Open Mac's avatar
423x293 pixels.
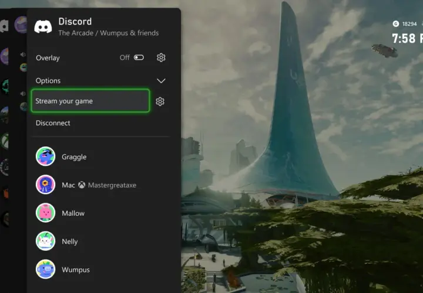(x=45, y=185)
